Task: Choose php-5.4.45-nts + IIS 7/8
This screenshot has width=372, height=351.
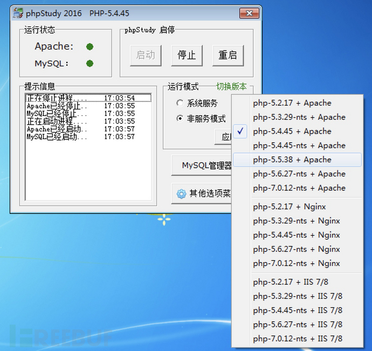Action: [297, 310]
